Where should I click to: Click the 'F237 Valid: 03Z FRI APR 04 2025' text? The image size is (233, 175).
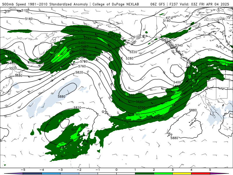pos(199,4)
